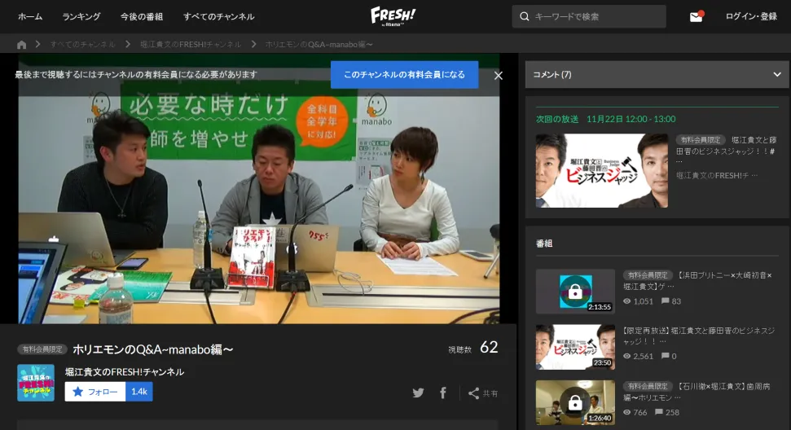Click the 1,051 views count

tap(638, 301)
